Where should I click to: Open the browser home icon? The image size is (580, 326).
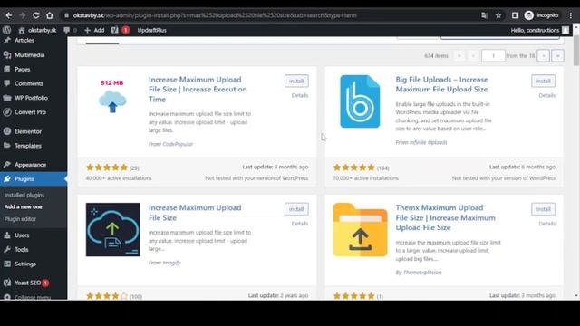pyautogui.click(x=50, y=15)
